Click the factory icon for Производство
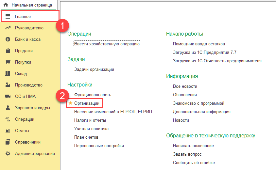This screenshot has width=276, height=170. pos(8,85)
